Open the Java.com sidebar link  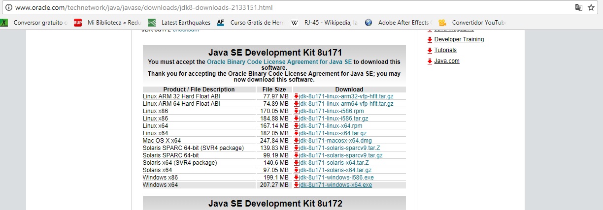tap(446, 61)
